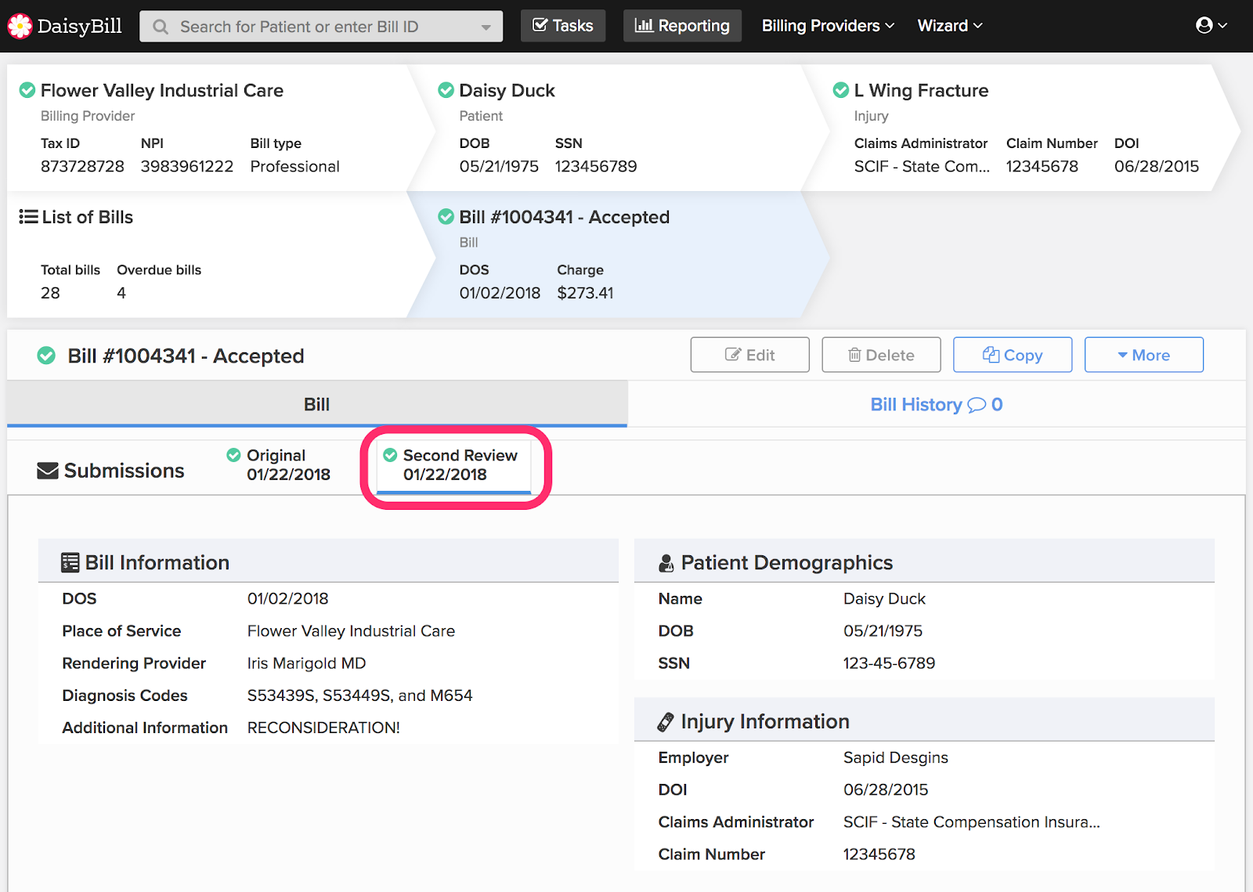The image size is (1253, 892).
Task: Click the Edit bill button
Action: click(x=750, y=355)
